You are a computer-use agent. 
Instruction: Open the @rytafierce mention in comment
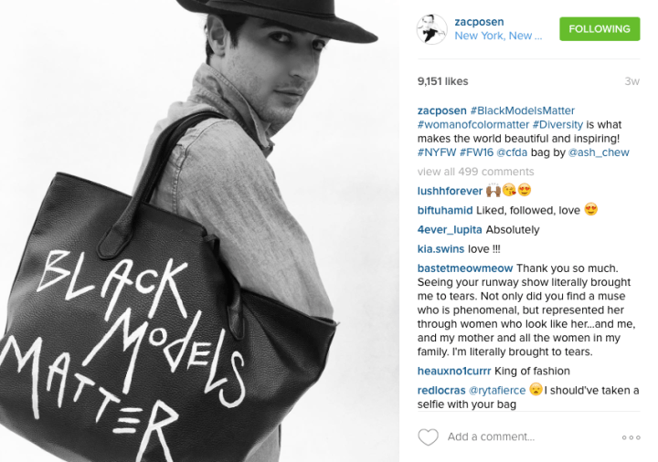click(497, 390)
